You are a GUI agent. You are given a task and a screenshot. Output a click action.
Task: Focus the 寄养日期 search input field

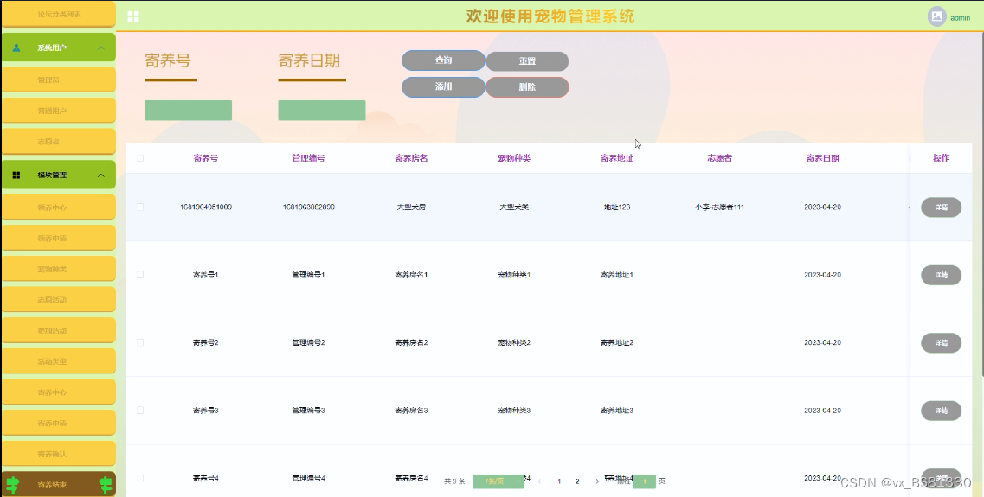pyautogui.click(x=322, y=111)
